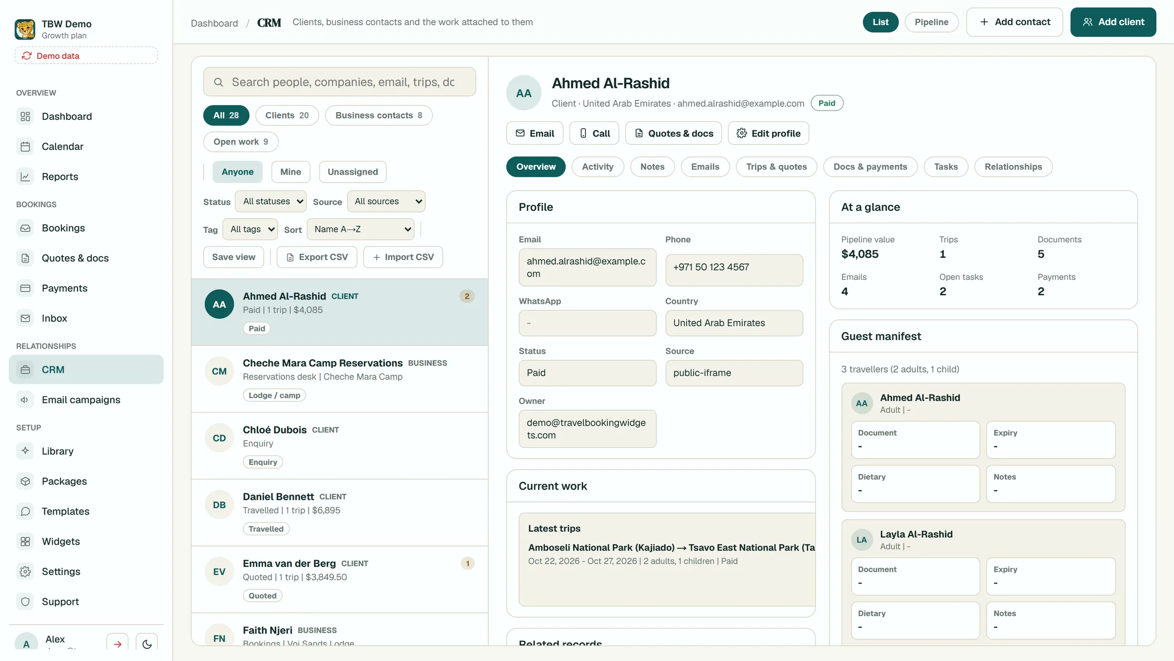1174x661 pixels.
Task: Click the Inbox envelope icon in sidebar
Action: [x=25, y=318]
